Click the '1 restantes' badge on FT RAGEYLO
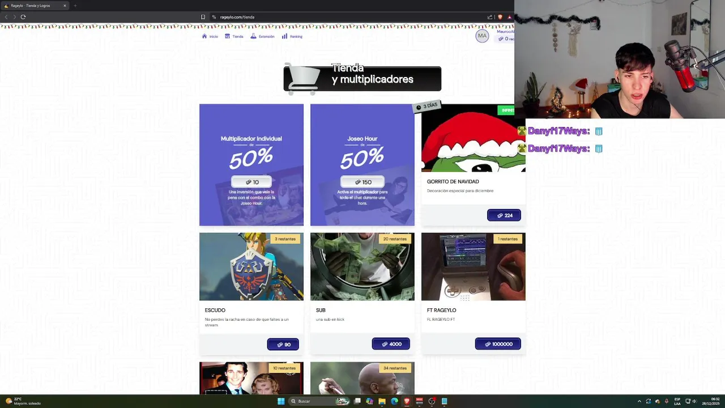725x408 pixels. [x=507, y=239]
